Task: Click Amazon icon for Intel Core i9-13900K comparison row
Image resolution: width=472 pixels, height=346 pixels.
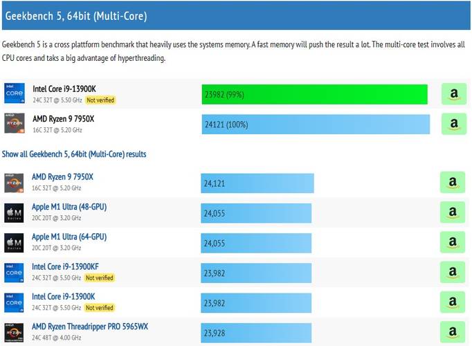Action: coord(454,94)
